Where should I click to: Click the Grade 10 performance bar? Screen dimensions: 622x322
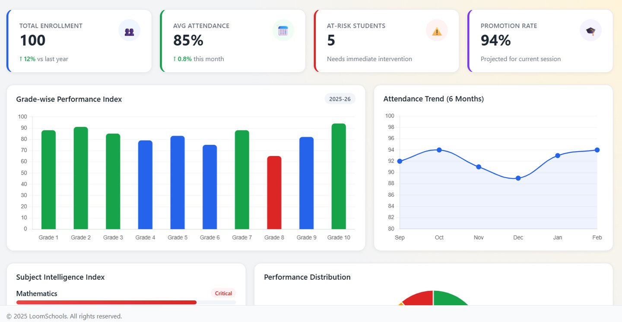tap(339, 176)
